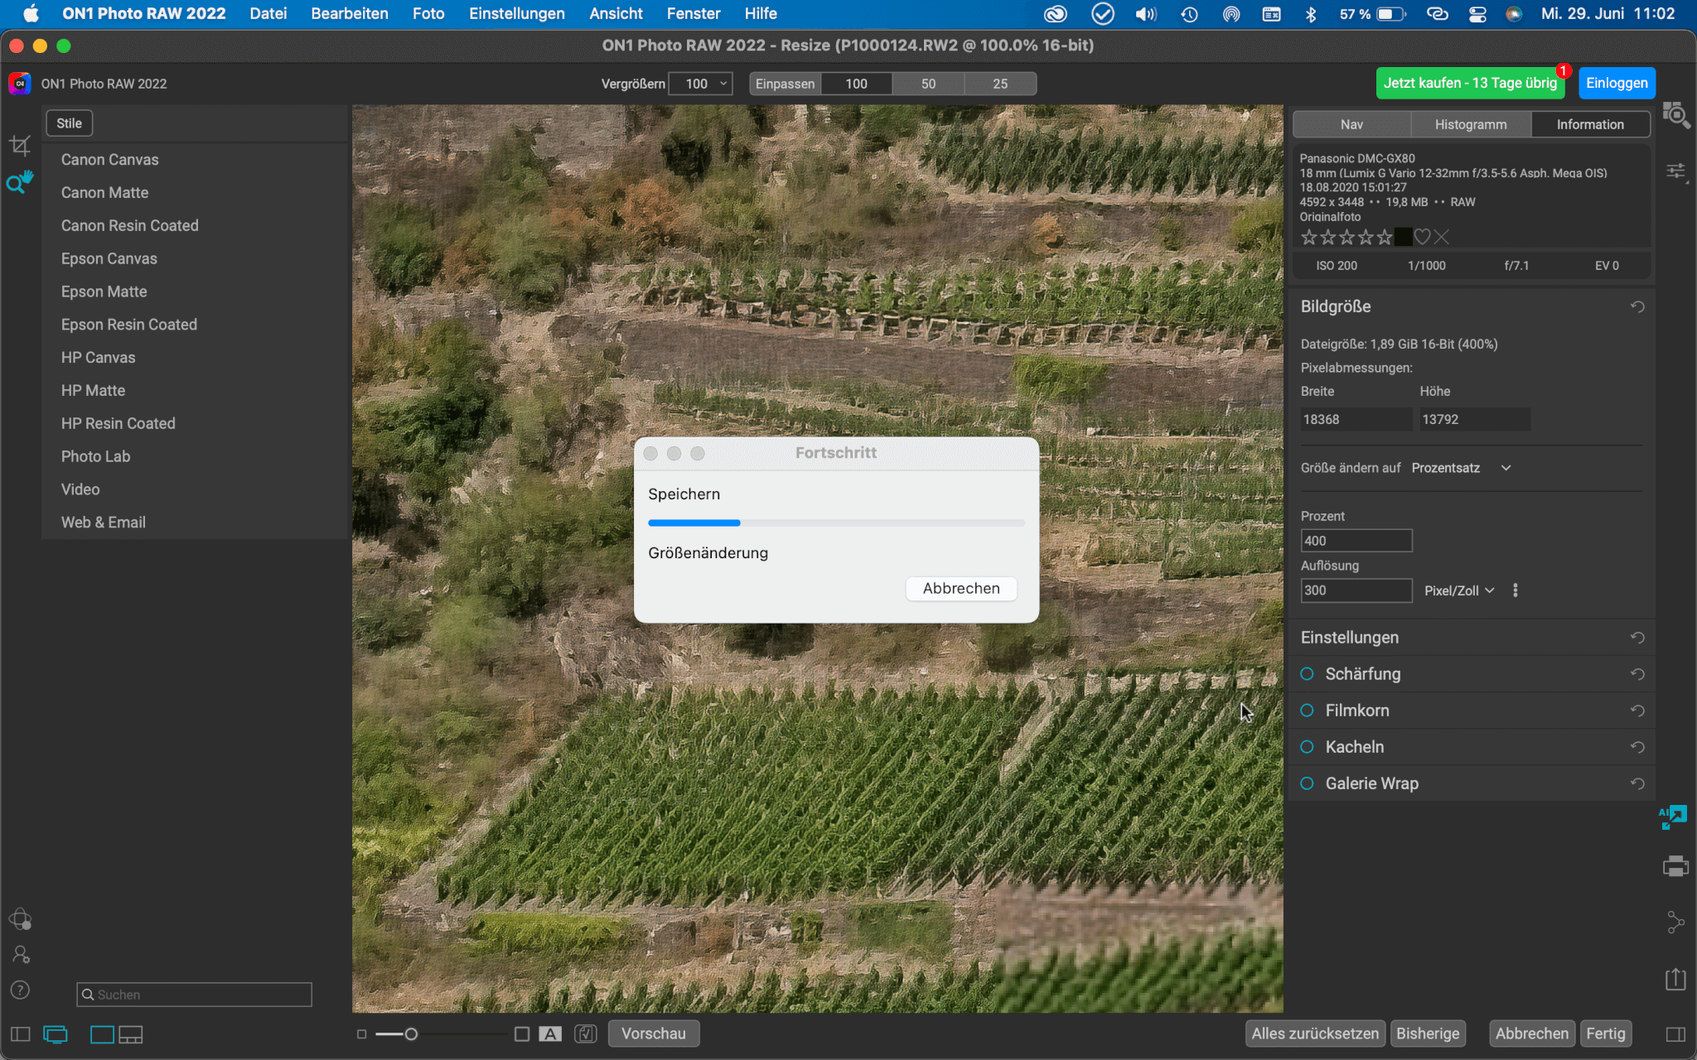The width and height of the screenshot is (1697, 1060).
Task: Switch to the Histogramm tab
Action: tap(1471, 124)
